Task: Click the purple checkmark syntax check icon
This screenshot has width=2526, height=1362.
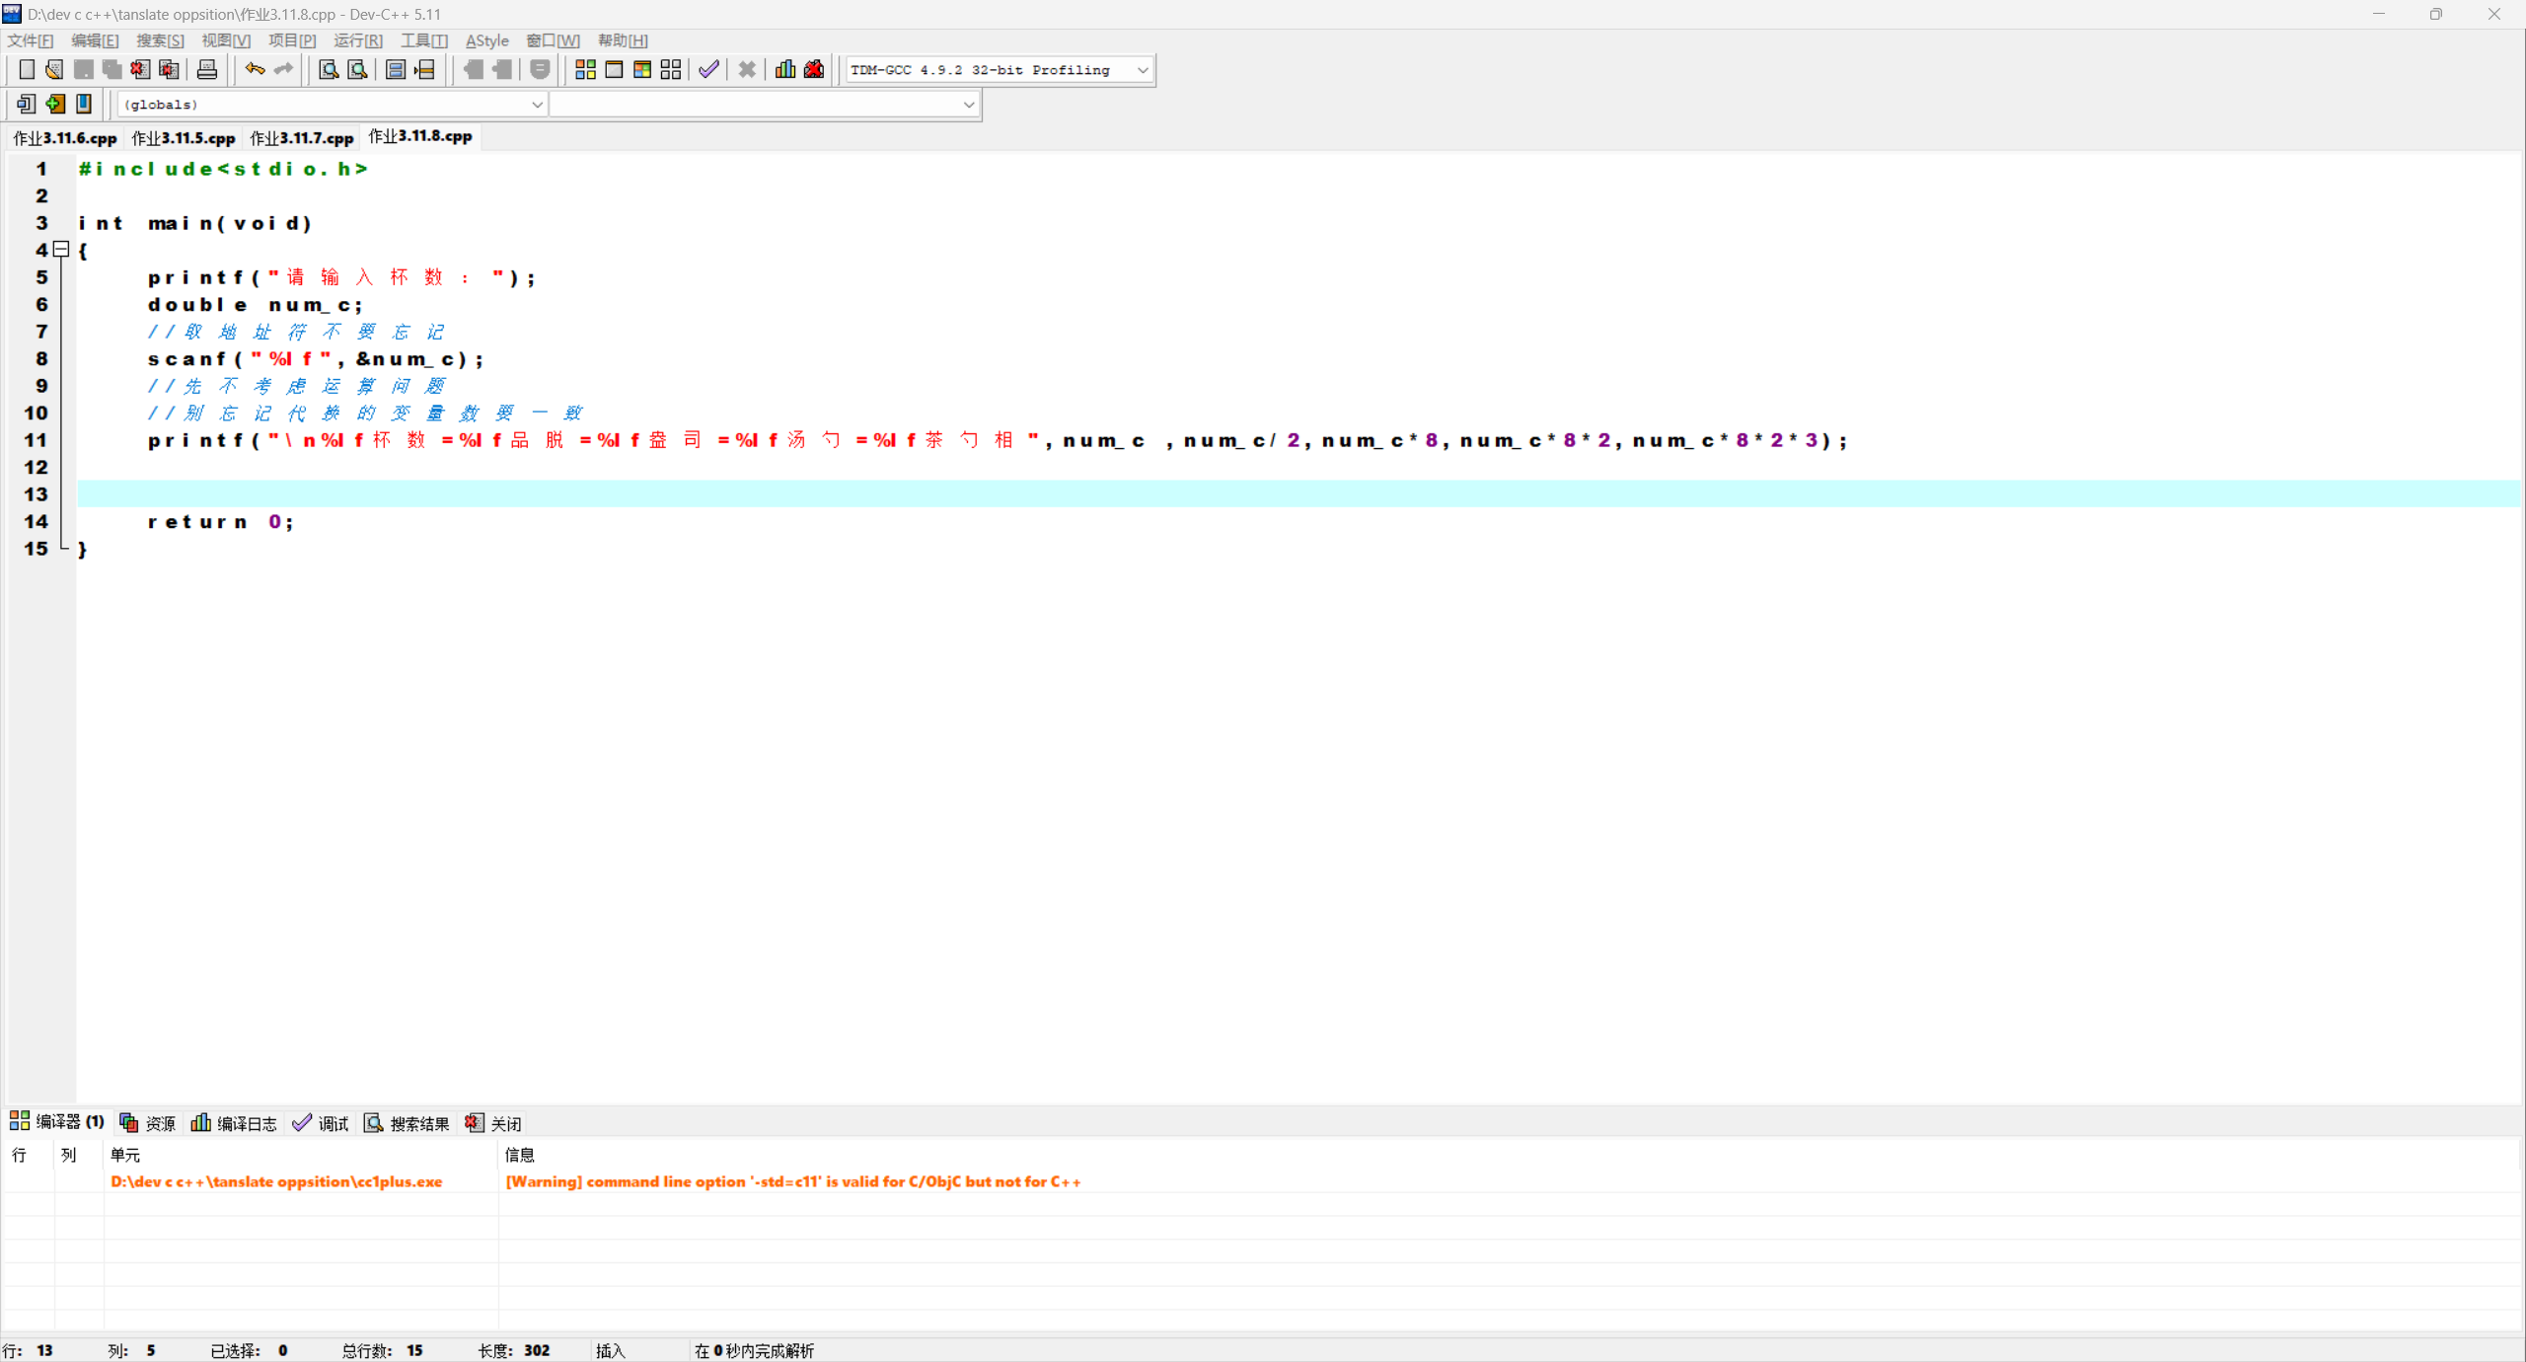Action: [708, 69]
